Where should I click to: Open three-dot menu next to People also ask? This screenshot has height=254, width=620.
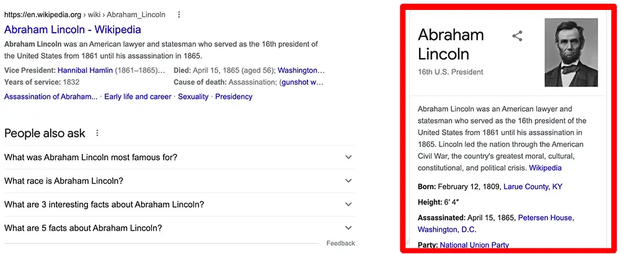pyautogui.click(x=97, y=133)
